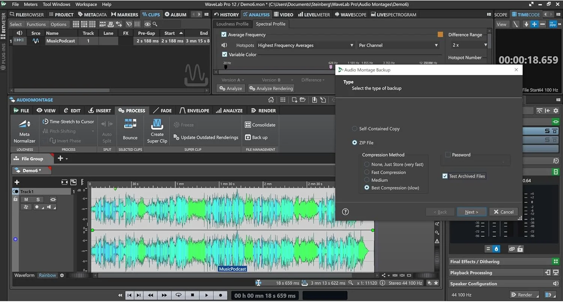Image resolution: width=563 pixels, height=302 pixels.
Task: Click the Meta Normalizer icon
Action: (24, 124)
